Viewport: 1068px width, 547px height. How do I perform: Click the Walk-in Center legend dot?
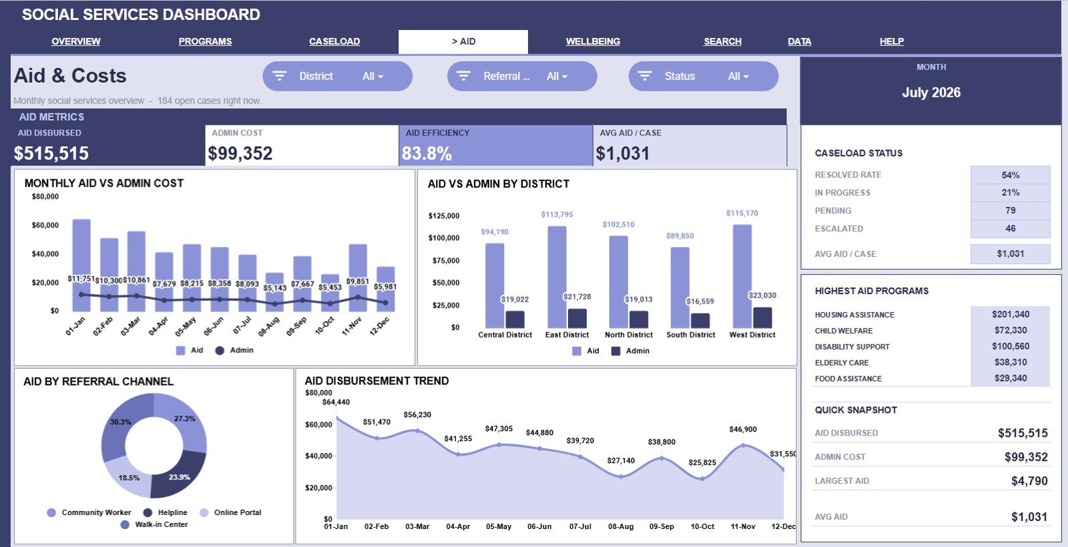[125, 524]
